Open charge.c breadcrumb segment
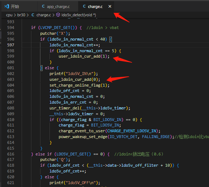This screenshot has height=187, width=209. 44,15
